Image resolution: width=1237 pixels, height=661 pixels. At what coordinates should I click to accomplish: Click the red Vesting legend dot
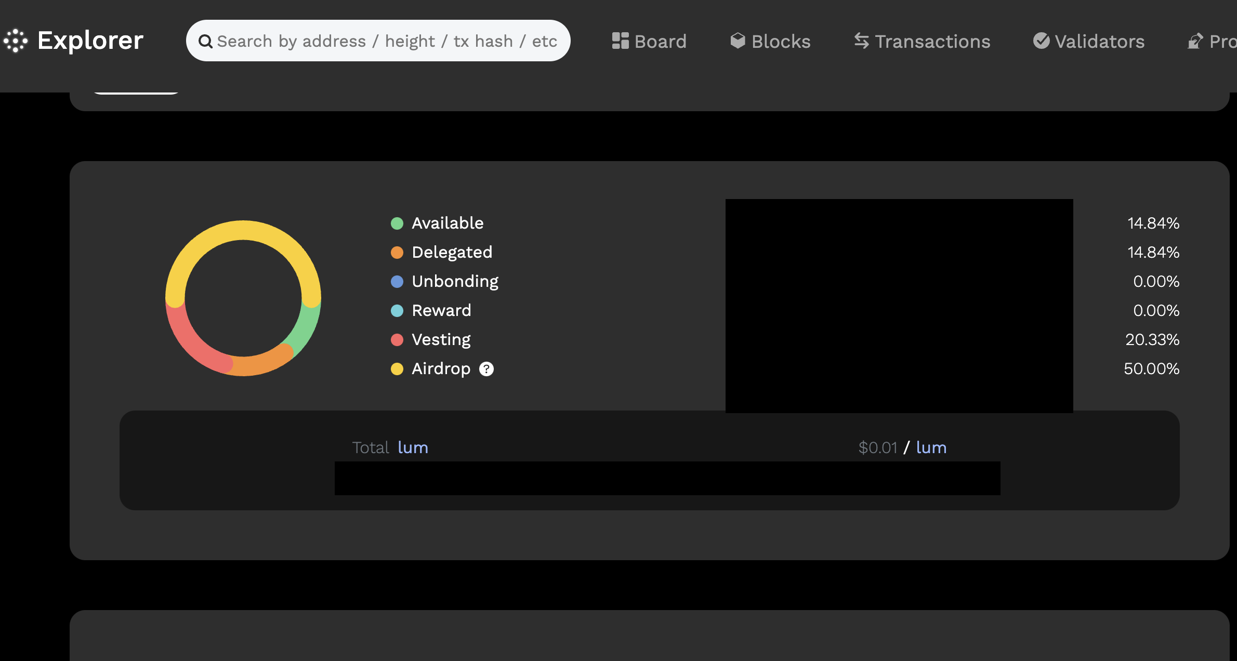397,340
